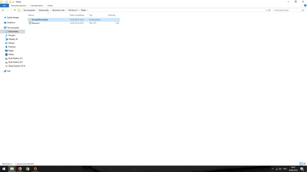Open network status tray icon
Image resolution: width=307 pixels, height=172 pixels.
pyautogui.click(x=277, y=169)
